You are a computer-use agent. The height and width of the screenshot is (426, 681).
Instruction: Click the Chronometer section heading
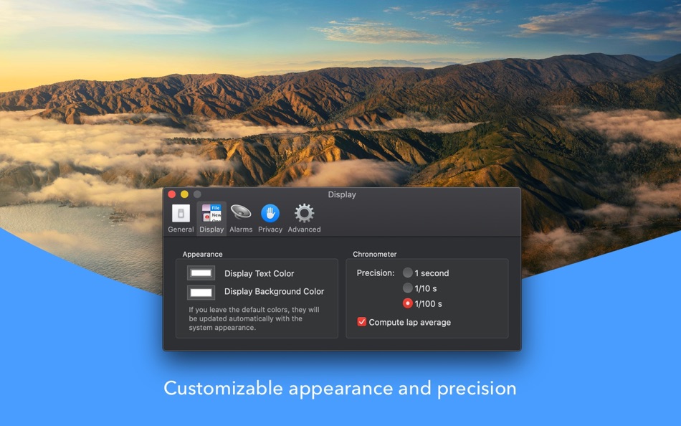coord(375,255)
